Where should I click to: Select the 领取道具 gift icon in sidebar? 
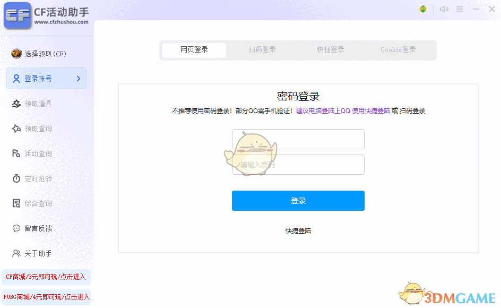(16, 104)
